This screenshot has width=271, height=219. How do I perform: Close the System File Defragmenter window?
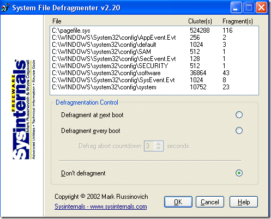[x=261, y=8]
